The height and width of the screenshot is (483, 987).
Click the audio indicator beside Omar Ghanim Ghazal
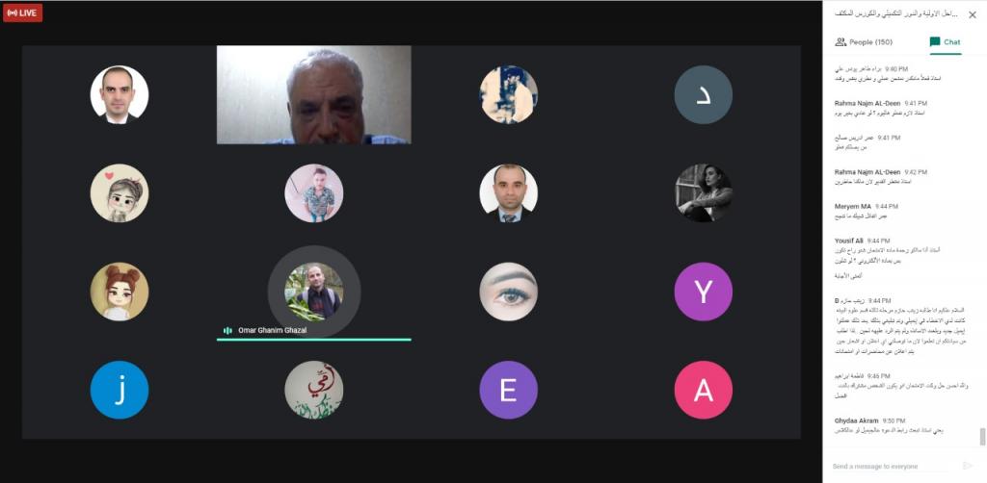[227, 330]
